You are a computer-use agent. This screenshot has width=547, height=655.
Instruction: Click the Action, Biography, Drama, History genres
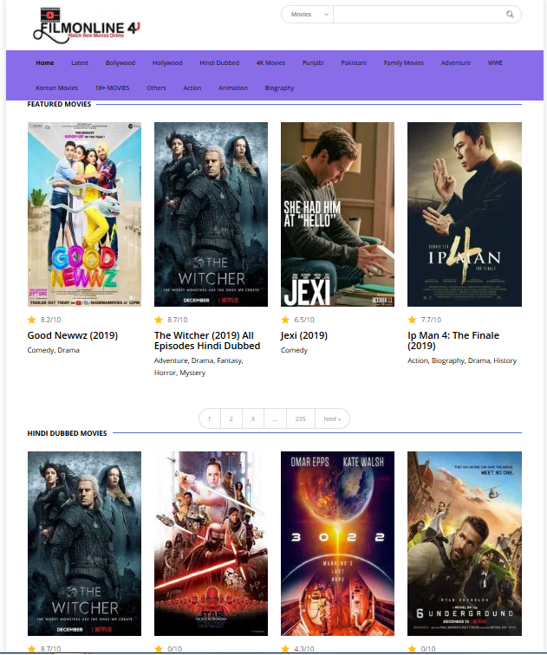462,360
